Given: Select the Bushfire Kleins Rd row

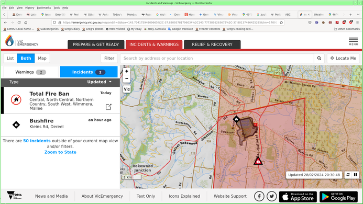Looking at the screenshot, I should pos(60,125).
